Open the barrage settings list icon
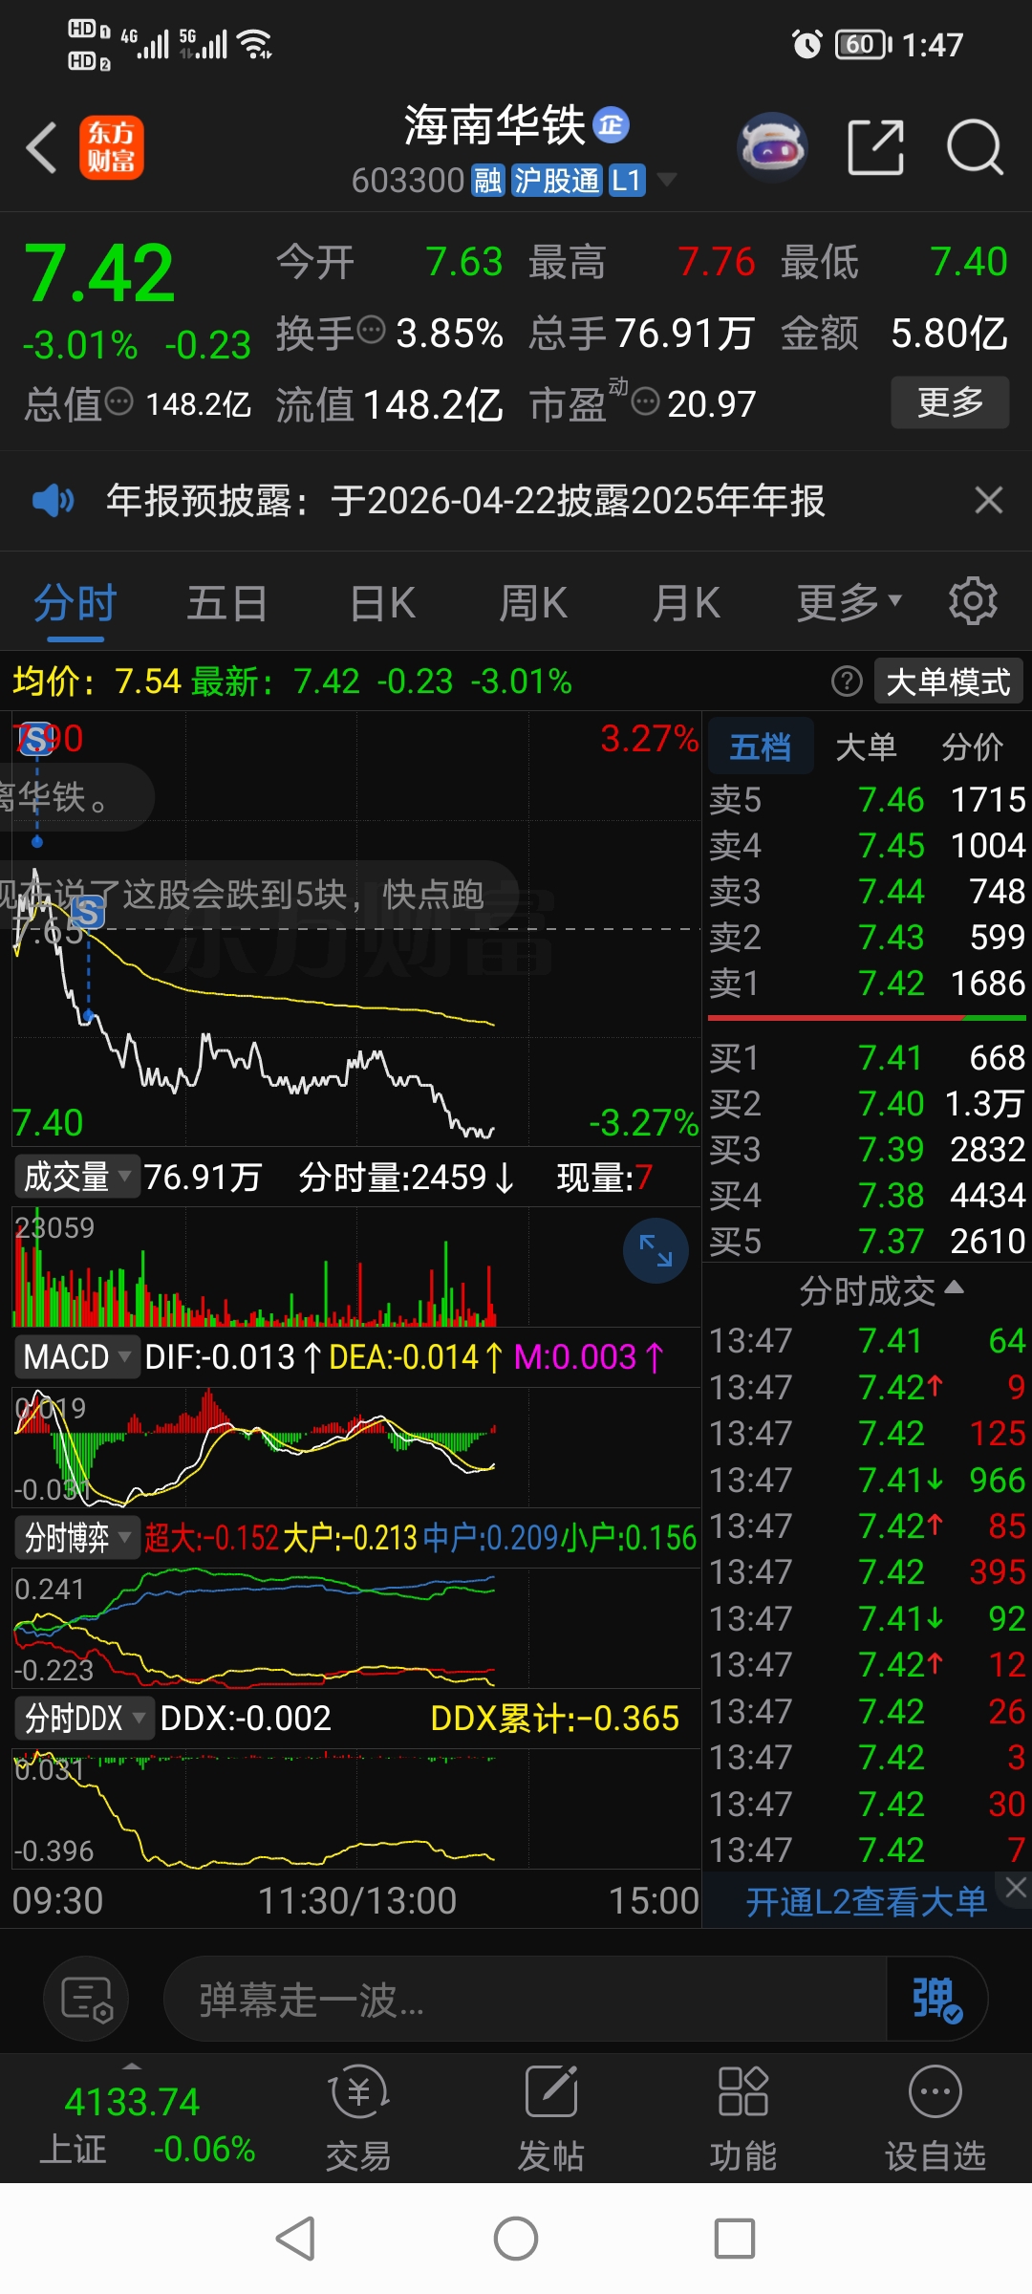Screen dimensions: 1032x2294 tap(86, 1999)
